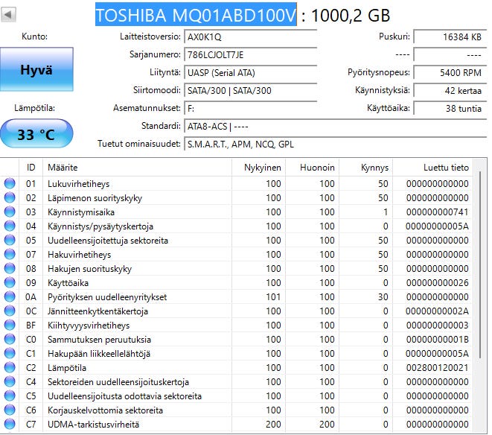Select the drive letter field F:
Viewport: 492px width, 435px height.
(250, 109)
